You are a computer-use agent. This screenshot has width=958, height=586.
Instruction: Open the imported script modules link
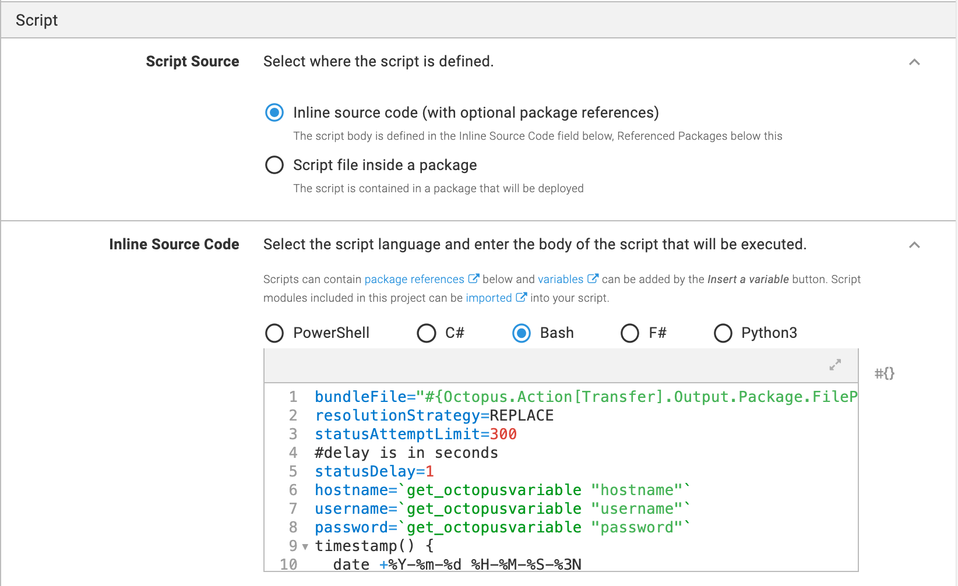(x=489, y=298)
